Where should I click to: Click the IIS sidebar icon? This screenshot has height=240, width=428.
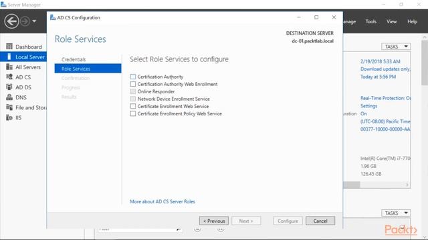(9, 117)
